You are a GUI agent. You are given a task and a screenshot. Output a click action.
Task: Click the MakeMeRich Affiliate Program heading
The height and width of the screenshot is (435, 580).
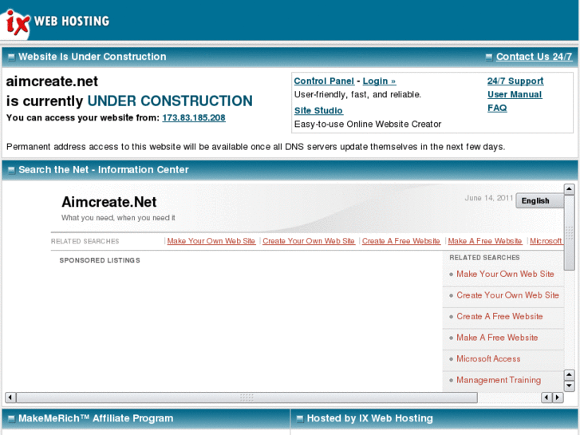(96, 418)
